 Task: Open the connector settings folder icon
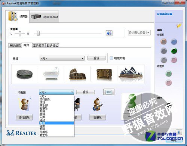pos(179,25)
